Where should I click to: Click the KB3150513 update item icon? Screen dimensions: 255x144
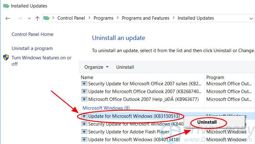(84, 116)
